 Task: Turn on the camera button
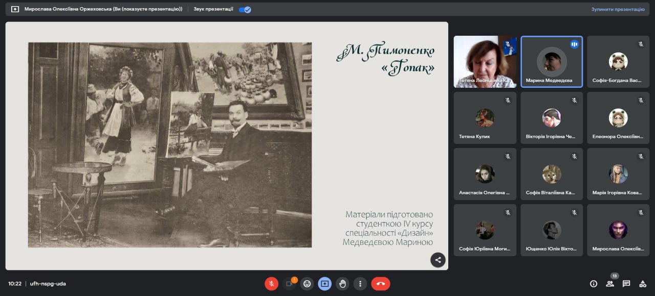click(x=289, y=284)
